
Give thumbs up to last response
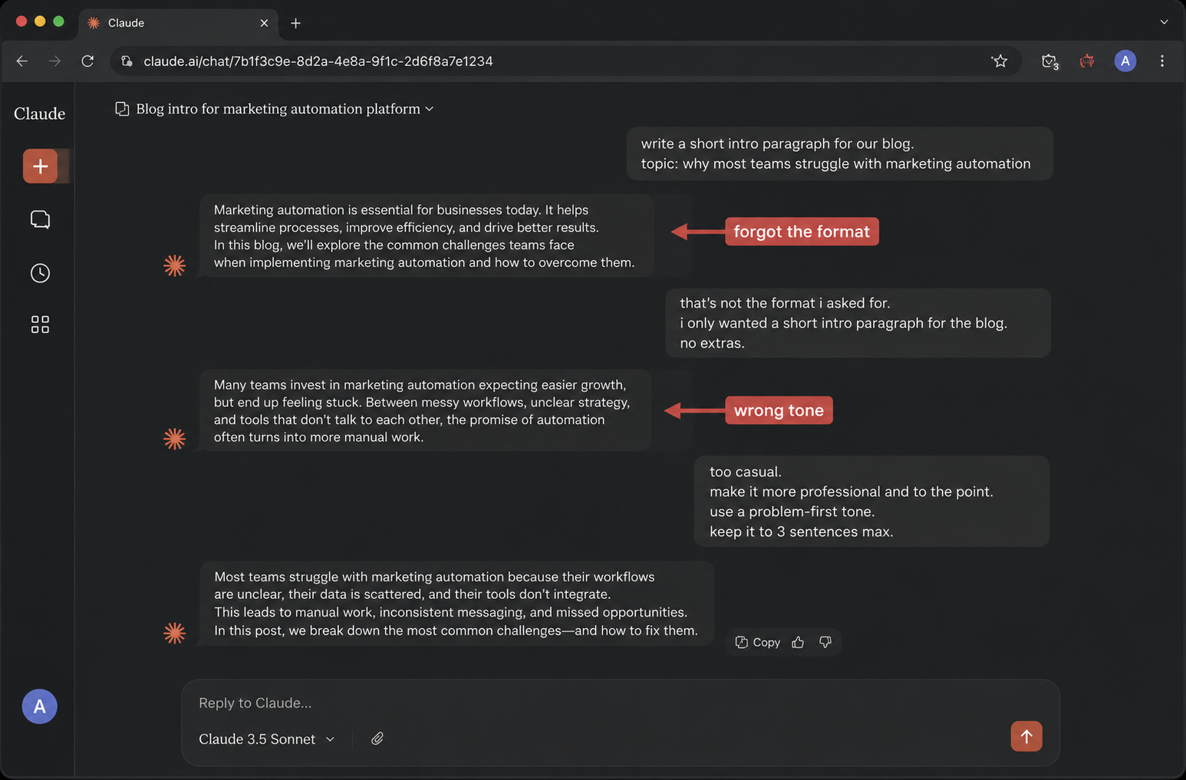(x=798, y=642)
